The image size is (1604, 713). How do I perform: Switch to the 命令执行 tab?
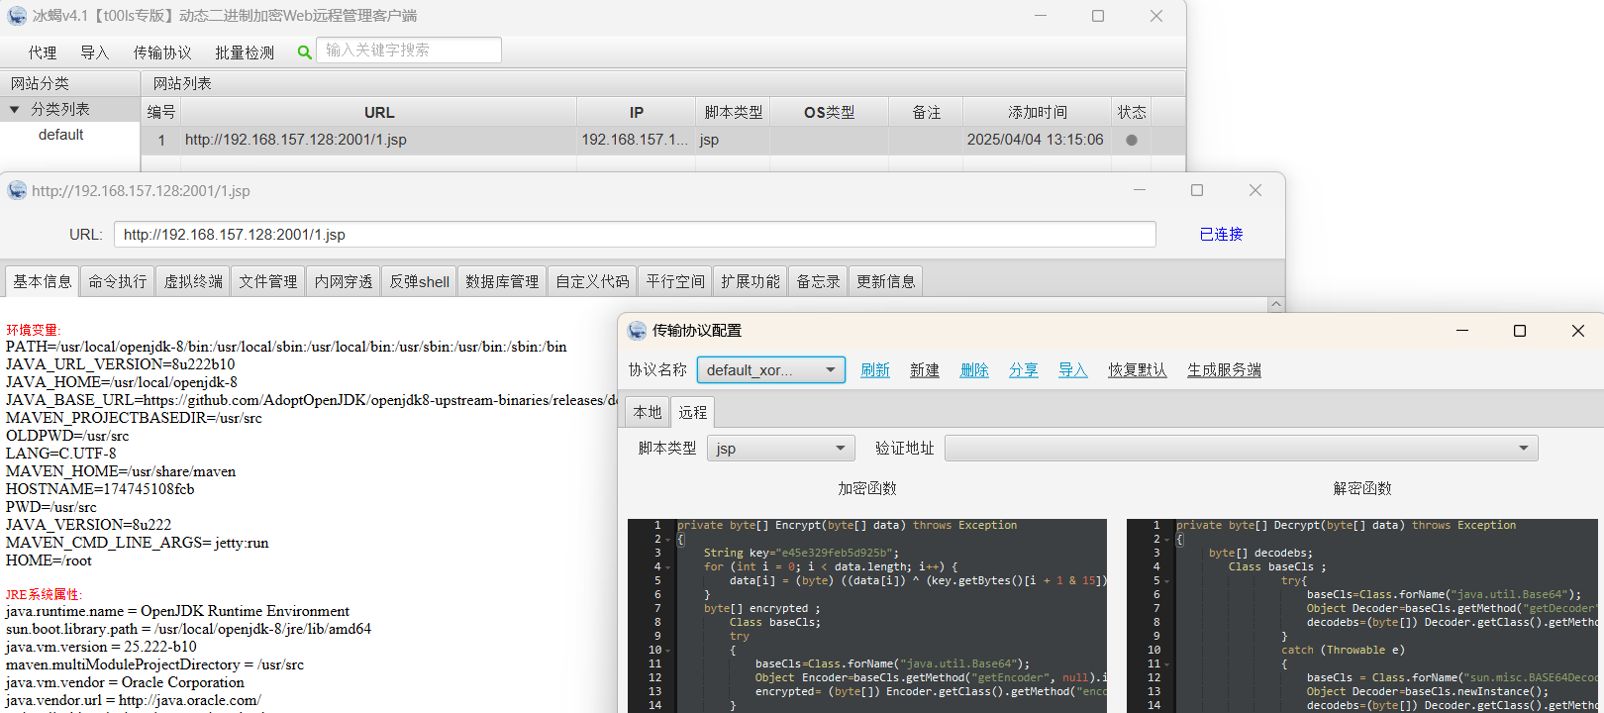(x=118, y=281)
